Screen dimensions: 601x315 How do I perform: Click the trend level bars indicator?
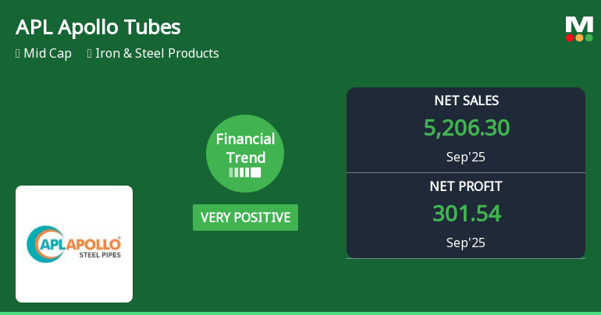click(x=245, y=172)
